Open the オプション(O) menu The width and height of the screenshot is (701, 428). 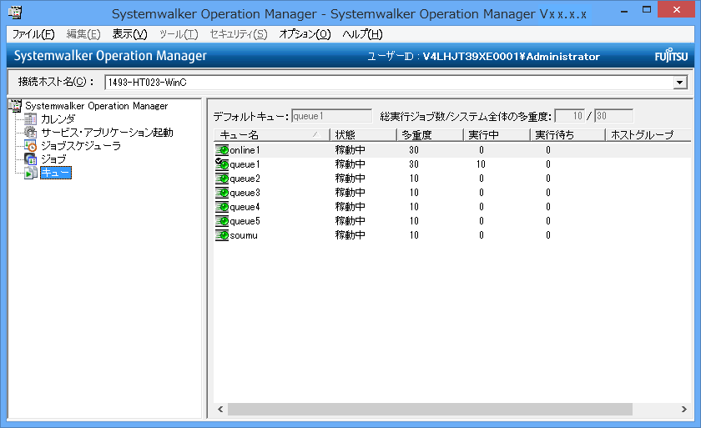[305, 34]
